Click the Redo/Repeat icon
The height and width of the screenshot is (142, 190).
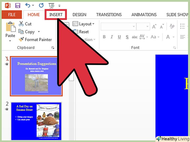(41, 5)
